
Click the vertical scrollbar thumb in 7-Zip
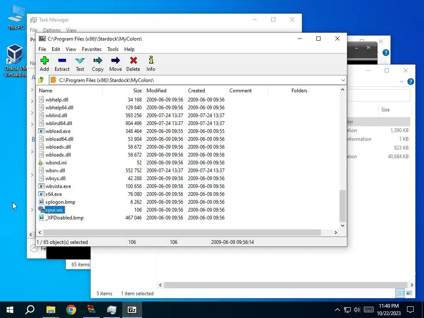[x=342, y=206]
